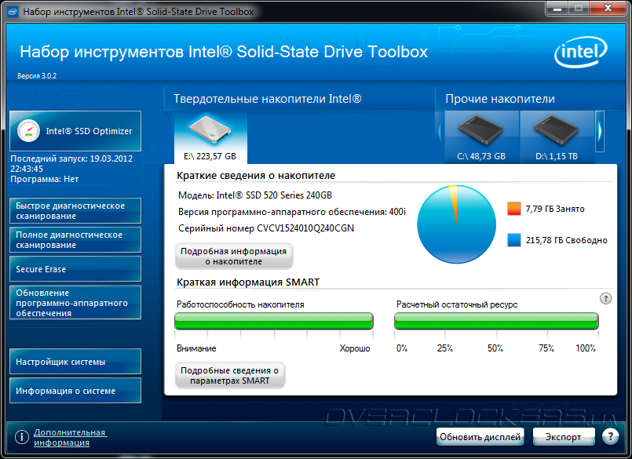Click the Прочие накопители header

pos(500,99)
